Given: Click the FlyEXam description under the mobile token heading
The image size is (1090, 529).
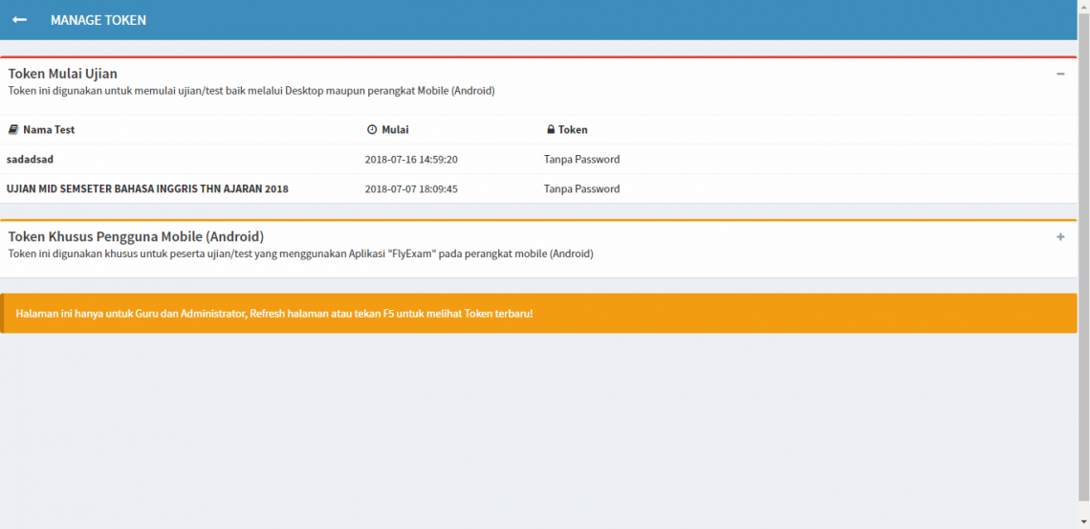Looking at the screenshot, I should tap(300, 253).
